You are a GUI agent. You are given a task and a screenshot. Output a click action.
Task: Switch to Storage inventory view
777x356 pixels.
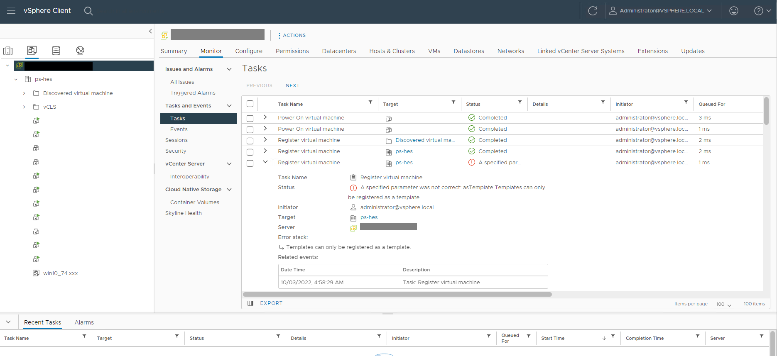[x=56, y=51]
